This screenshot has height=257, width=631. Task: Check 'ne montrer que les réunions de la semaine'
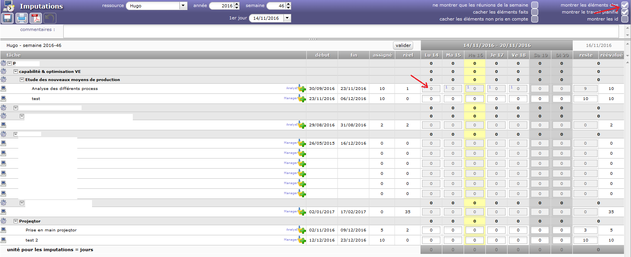click(535, 5)
